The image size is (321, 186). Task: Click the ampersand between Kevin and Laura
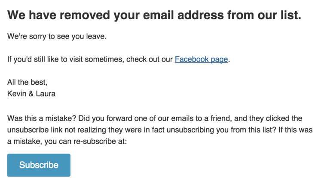[31, 94]
